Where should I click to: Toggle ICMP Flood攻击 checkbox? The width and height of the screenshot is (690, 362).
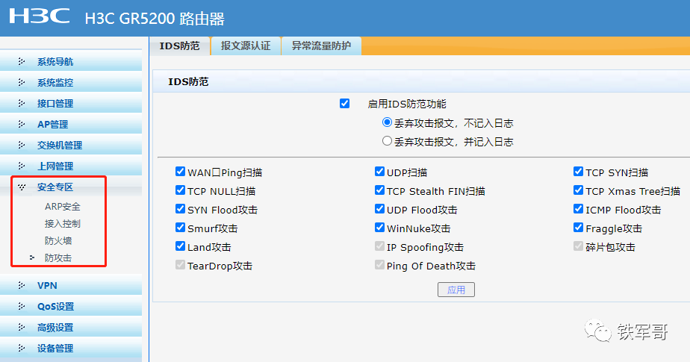(x=578, y=208)
